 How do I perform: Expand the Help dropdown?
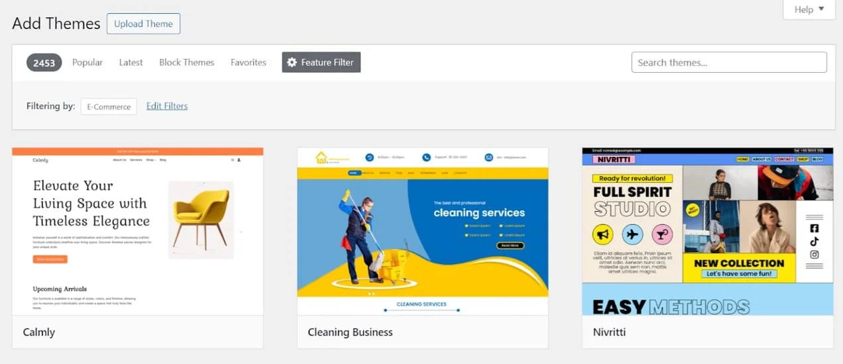[809, 9]
